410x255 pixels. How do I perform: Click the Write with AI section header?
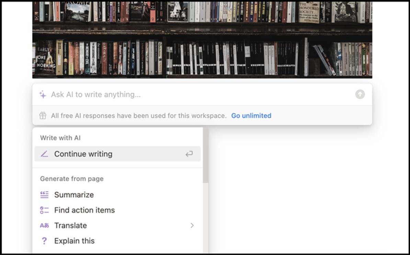pyautogui.click(x=60, y=138)
